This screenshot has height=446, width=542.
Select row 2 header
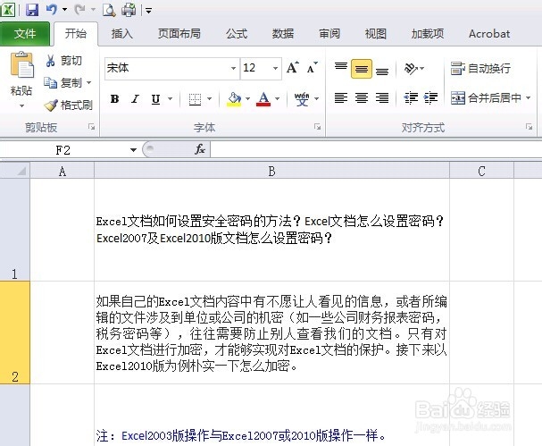(15, 332)
